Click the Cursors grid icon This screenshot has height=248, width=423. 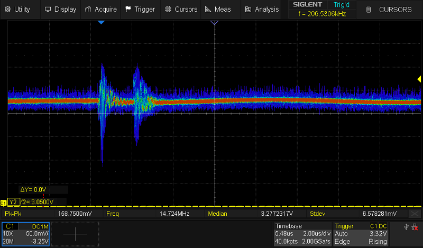[168, 10]
